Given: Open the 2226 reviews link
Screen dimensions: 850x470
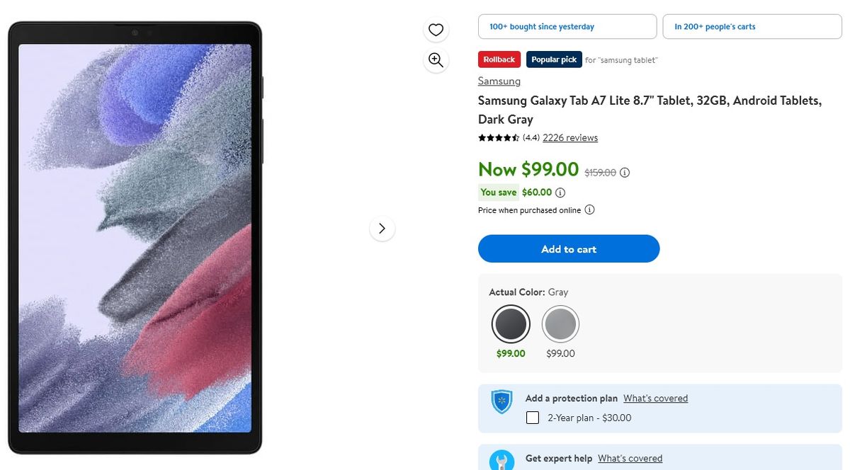Looking at the screenshot, I should (570, 137).
